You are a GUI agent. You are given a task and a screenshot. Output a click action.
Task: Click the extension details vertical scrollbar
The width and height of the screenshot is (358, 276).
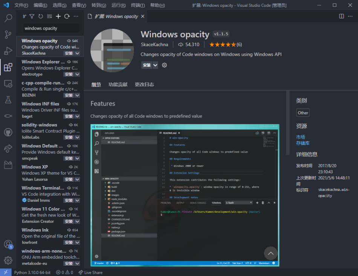[x=288, y=123]
